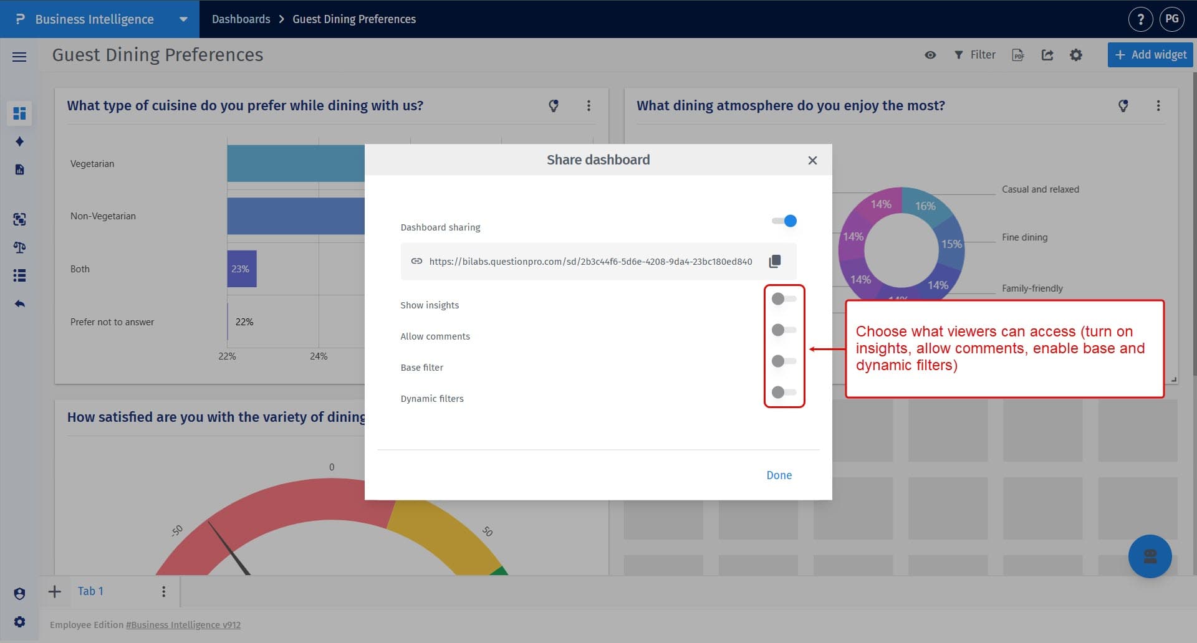
Task: Open the comparison scales tool in sidebar
Action: tap(19, 247)
